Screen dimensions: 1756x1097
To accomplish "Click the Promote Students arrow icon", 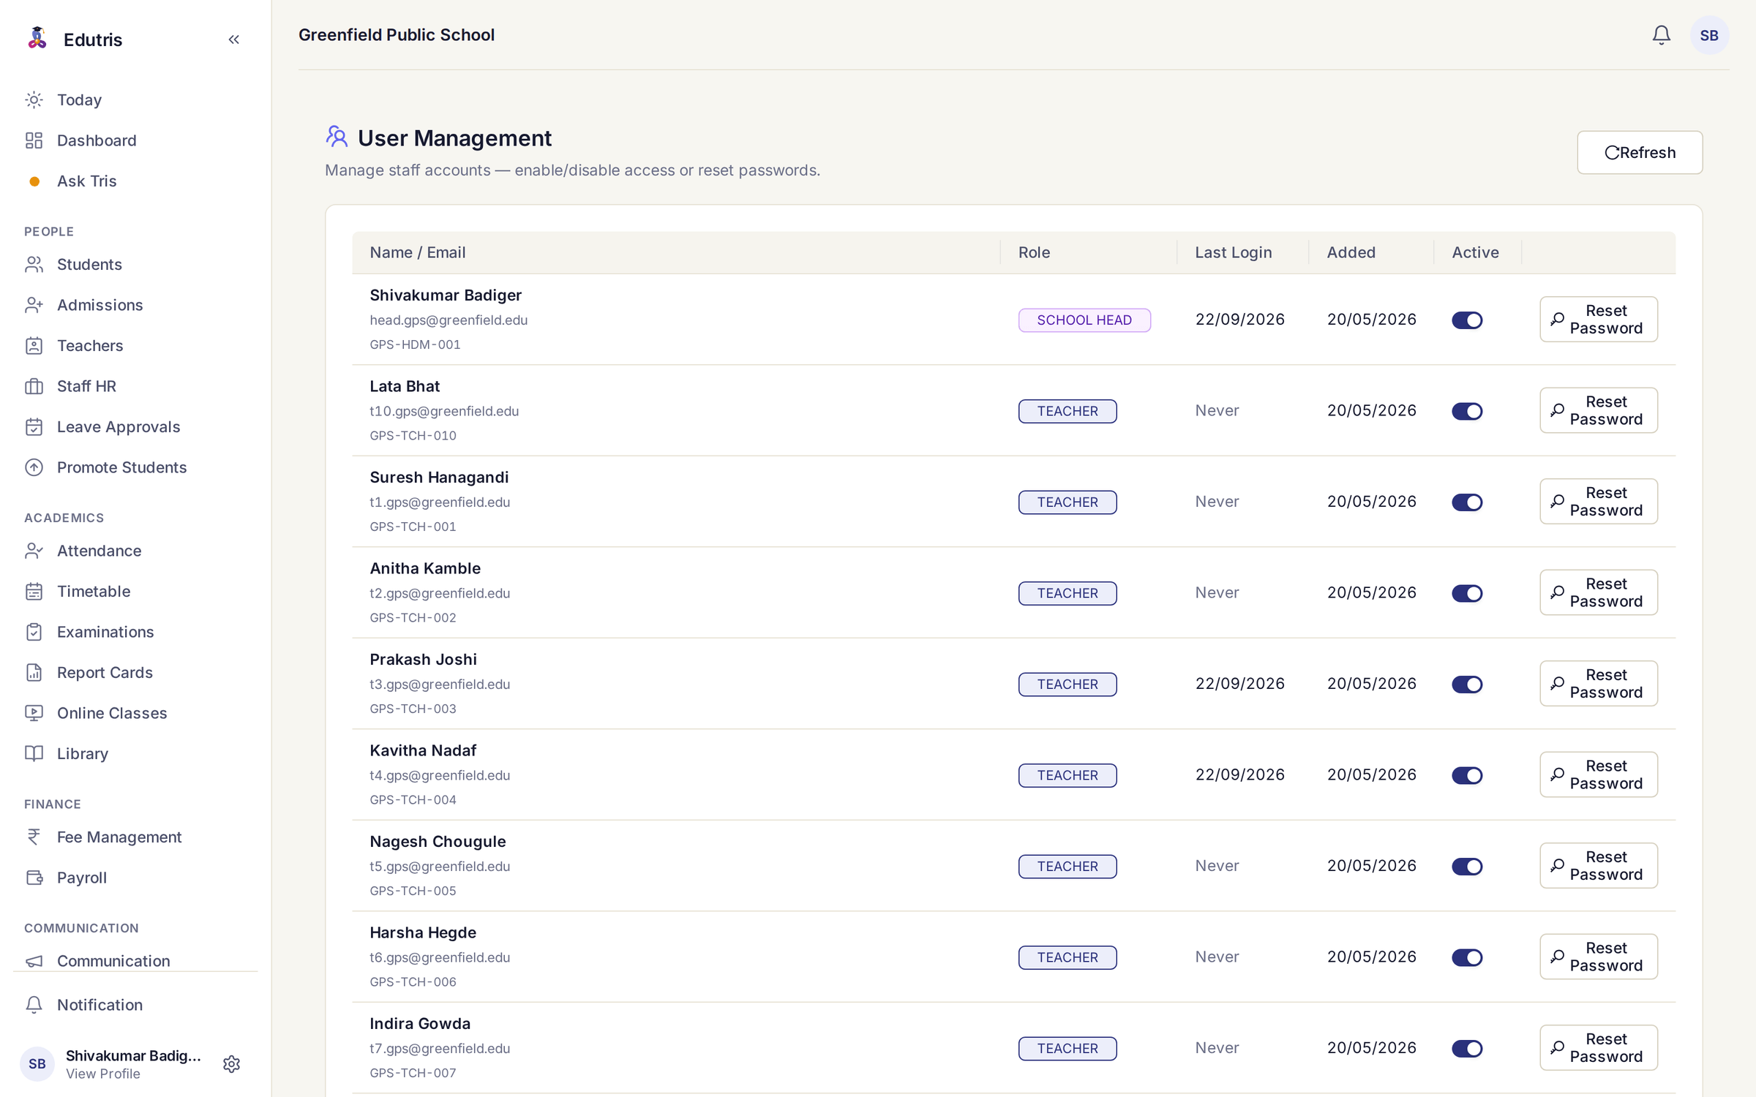I will [34, 467].
